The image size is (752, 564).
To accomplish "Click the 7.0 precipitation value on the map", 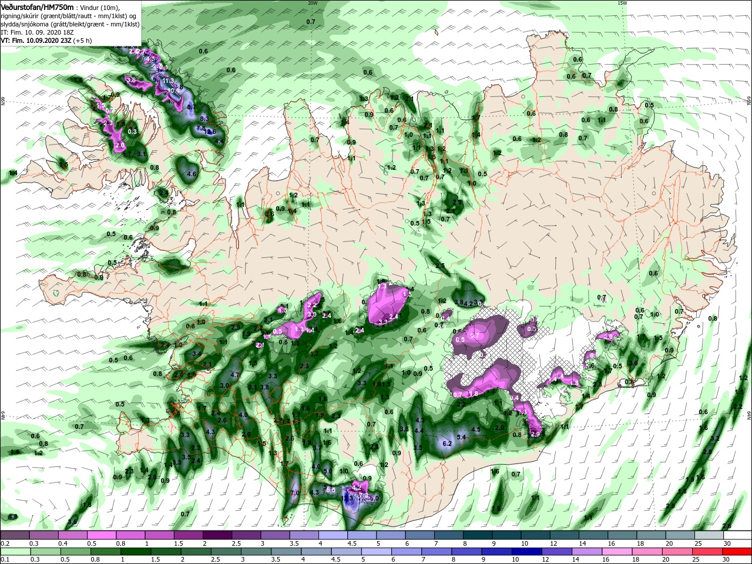I will click(x=296, y=492).
